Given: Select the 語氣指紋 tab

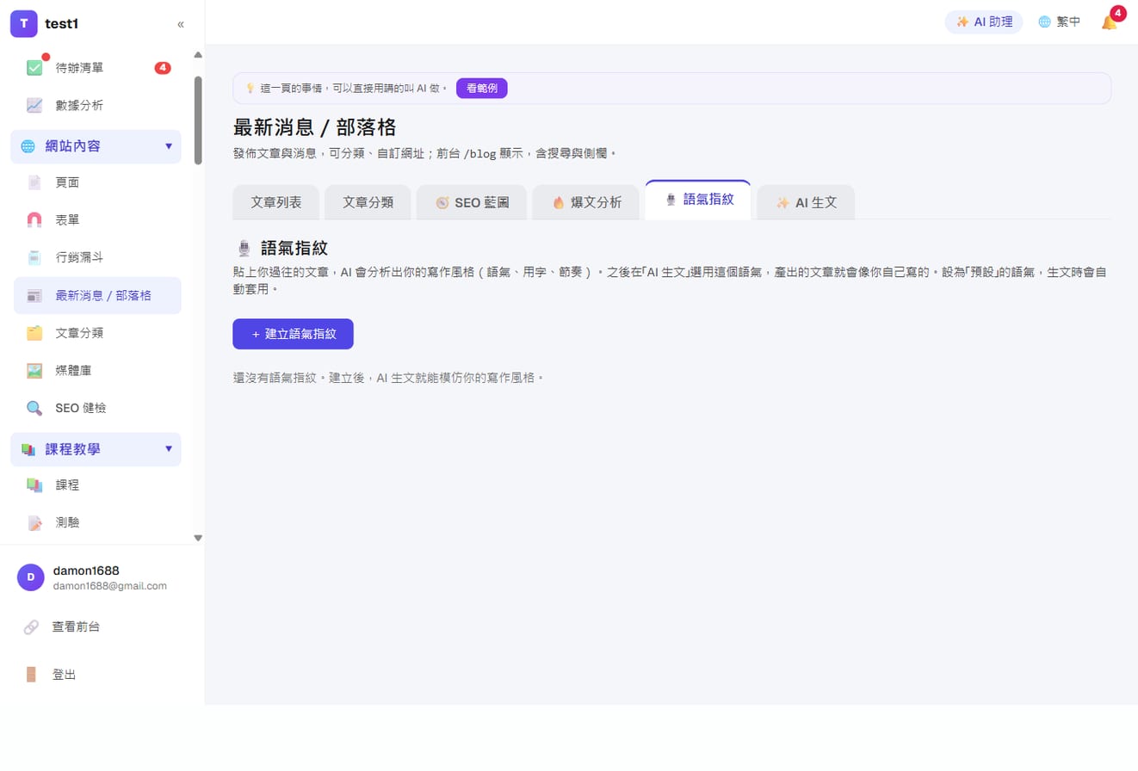Looking at the screenshot, I should coord(698,200).
